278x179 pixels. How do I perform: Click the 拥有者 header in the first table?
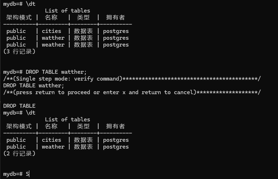coord(116,17)
